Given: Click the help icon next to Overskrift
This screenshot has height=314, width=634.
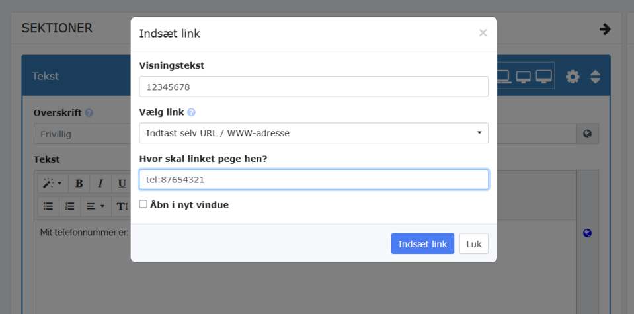Looking at the screenshot, I should point(89,113).
